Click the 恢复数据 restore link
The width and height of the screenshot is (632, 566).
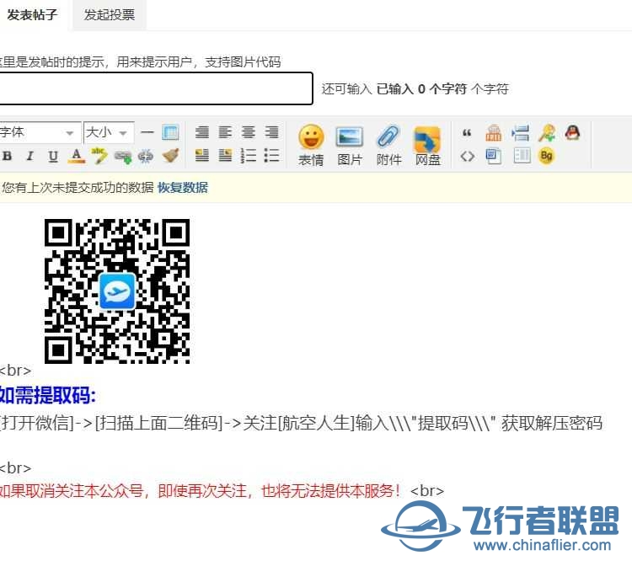pos(183,187)
